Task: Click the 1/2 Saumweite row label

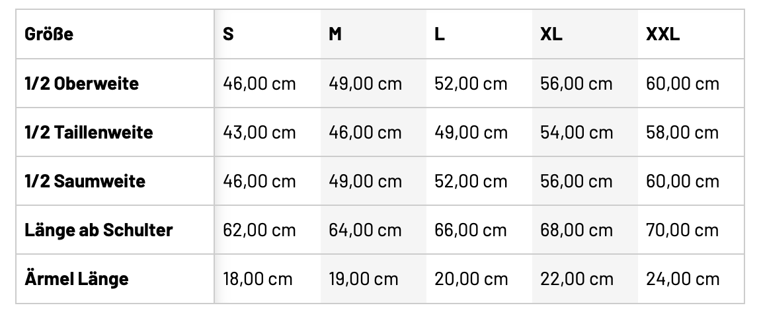Action: [85, 181]
